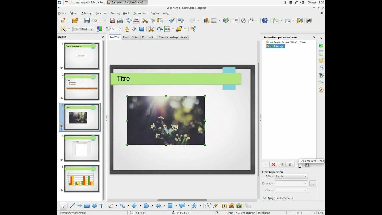
Task: Open the image color toolbar icon
Action: click(99, 29)
